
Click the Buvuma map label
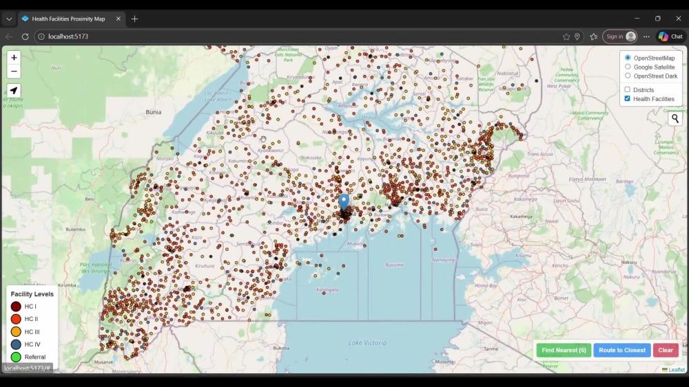pyautogui.click(x=394, y=265)
